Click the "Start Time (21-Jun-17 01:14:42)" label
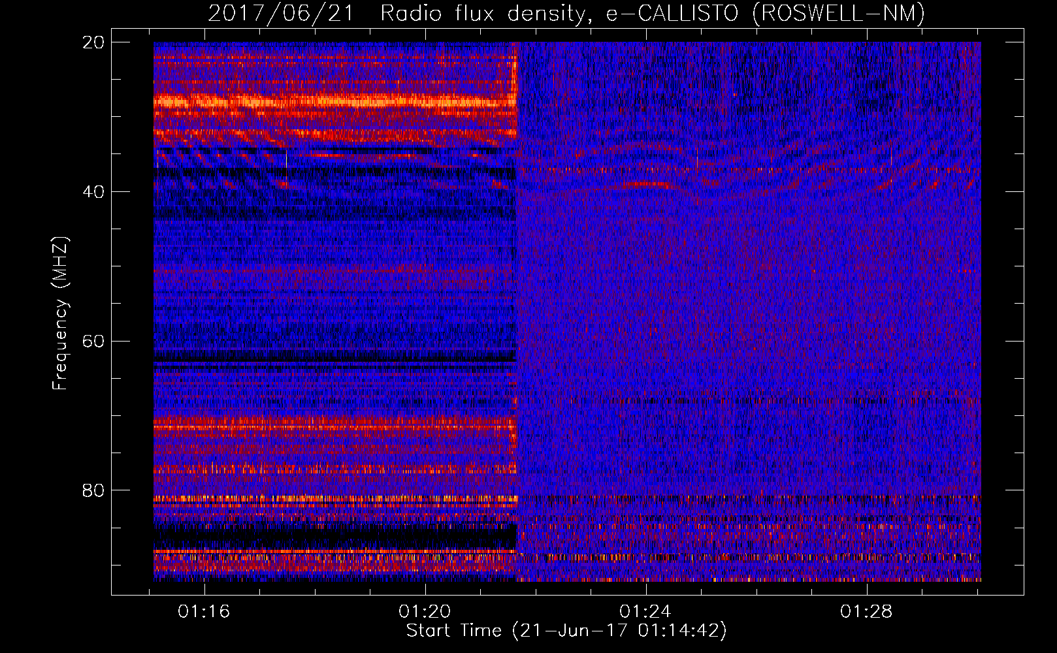Screen dimensions: 1057x653 coord(566,631)
